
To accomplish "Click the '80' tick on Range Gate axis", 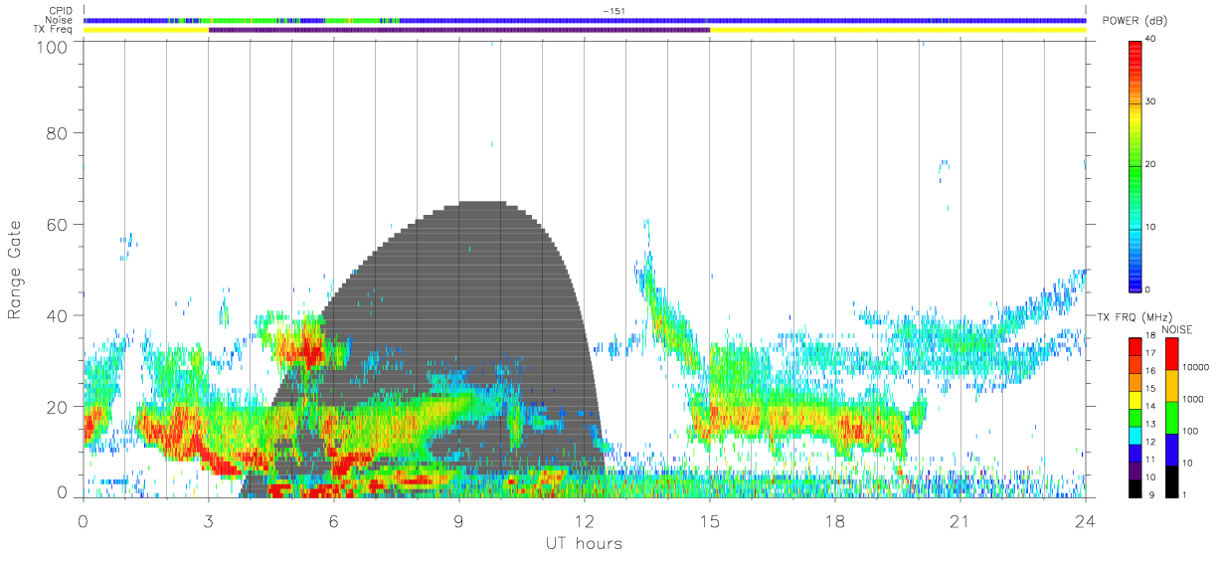I will [x=59, y=133].
